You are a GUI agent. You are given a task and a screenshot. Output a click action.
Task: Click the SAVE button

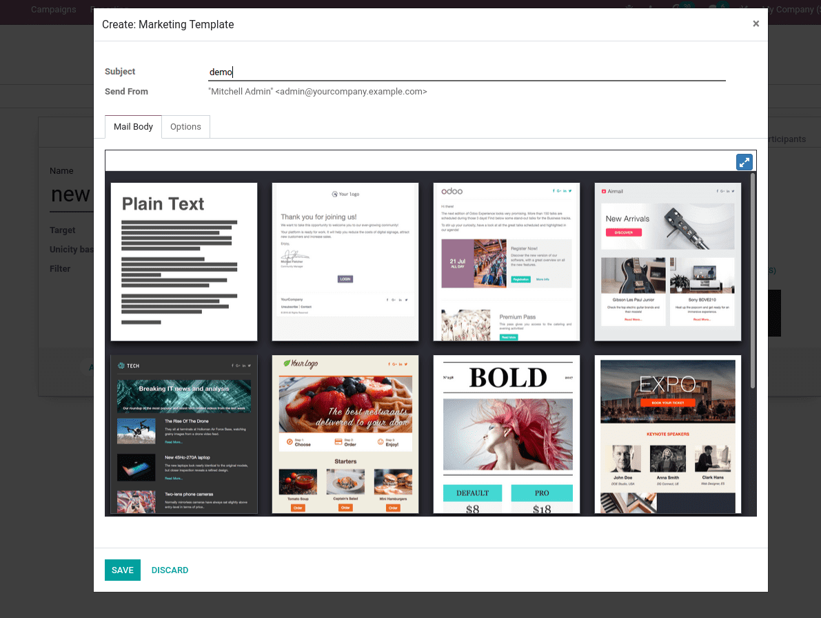[123, 570]
